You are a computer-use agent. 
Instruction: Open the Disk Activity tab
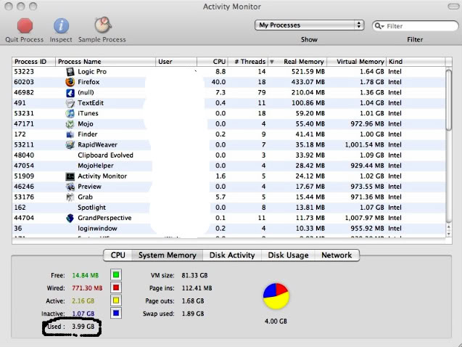[x=232, y=255]
